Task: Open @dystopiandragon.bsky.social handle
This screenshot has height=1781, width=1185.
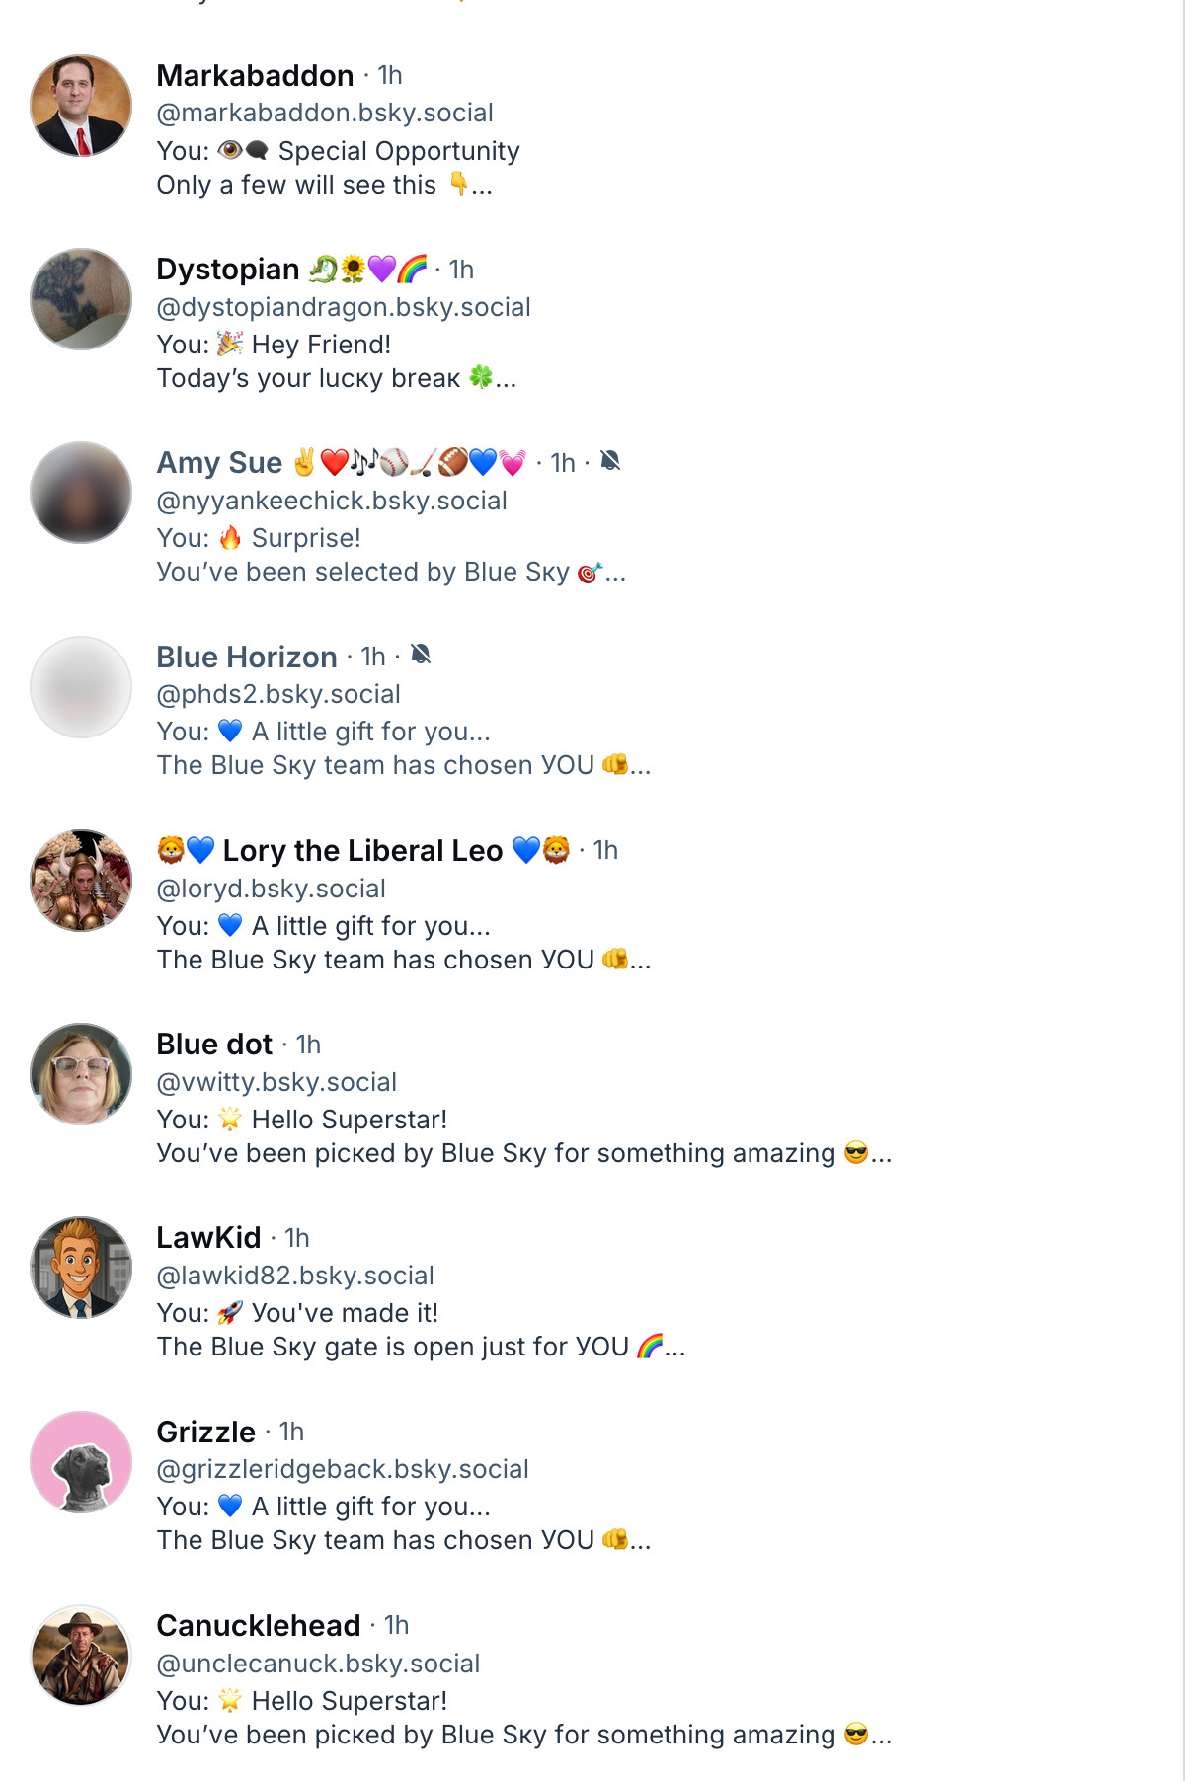Action: pos(344,307)
